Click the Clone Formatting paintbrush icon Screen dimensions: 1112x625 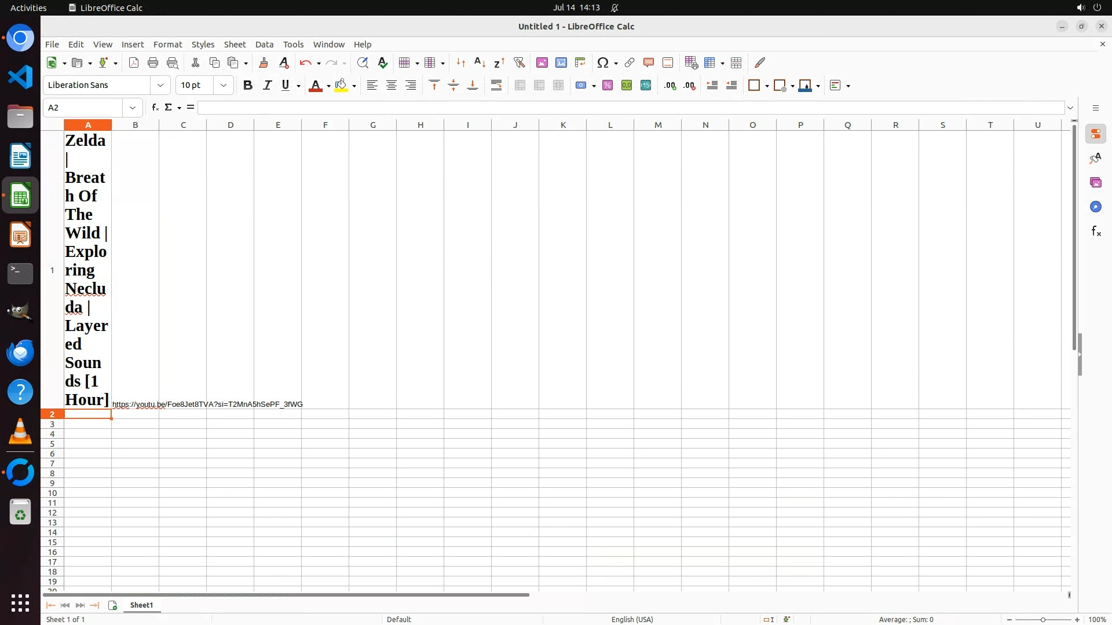click(x=264, y=62)
